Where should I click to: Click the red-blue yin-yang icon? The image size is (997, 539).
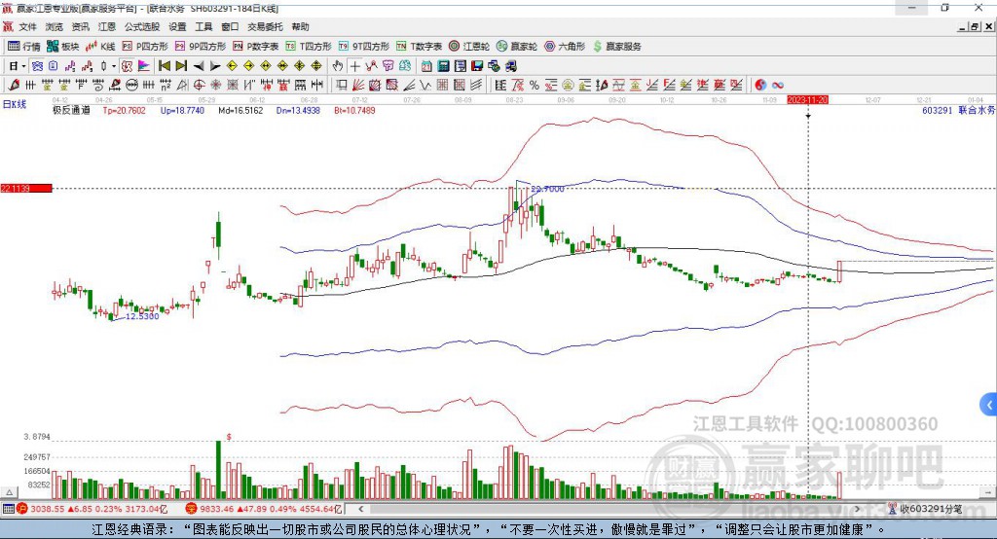(759, 85)
